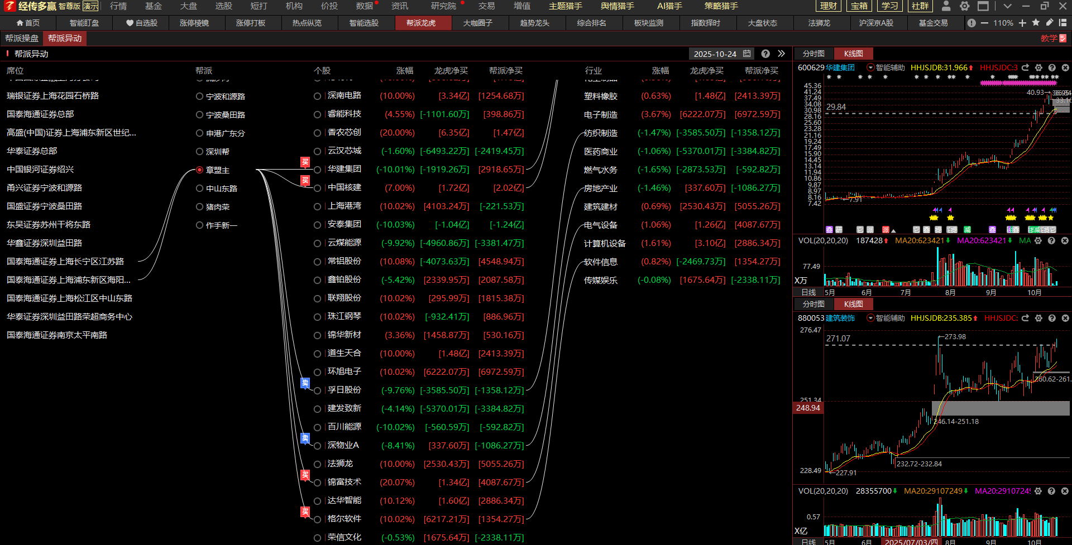The height and width of the screenshot is (545, 1072).
Task: Switch upper chart to 分时图 tab
Action: click(813, 54)
